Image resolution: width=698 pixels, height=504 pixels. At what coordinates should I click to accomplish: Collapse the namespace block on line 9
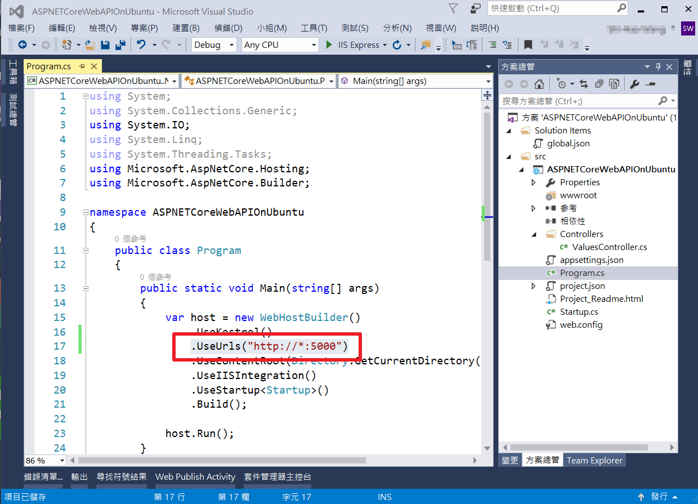pyautogui.click(x=86, y=212)
